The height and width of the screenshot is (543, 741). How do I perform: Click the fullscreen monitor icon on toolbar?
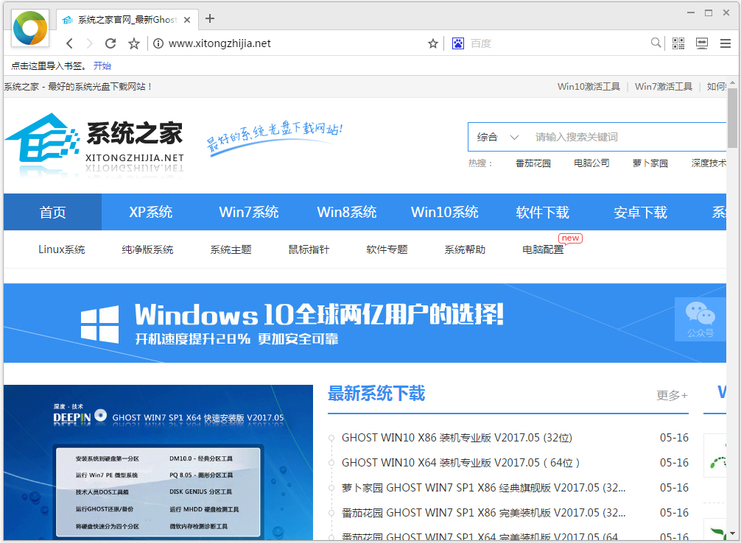(x=701, y=43)
